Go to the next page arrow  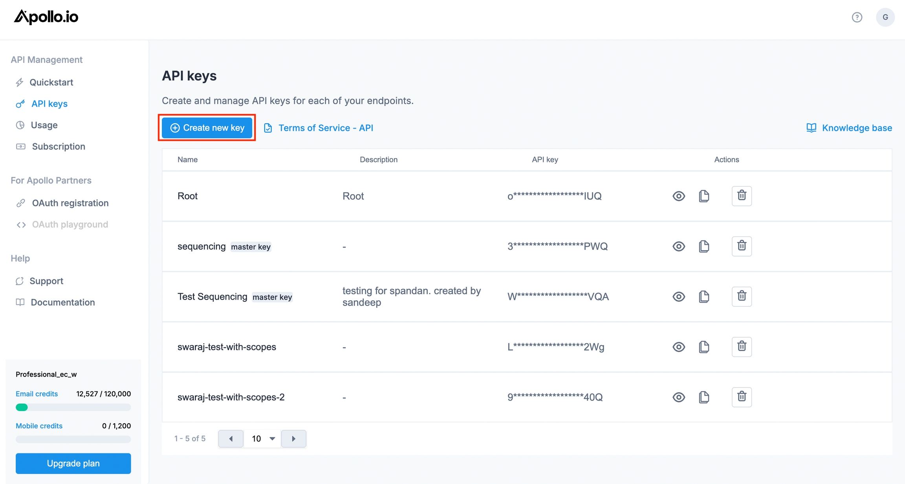pos(293,439)
